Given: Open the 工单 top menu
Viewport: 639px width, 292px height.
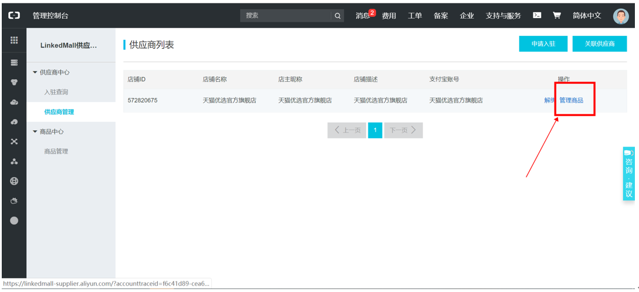Looking at the screenshot, I should click(415, 16).
